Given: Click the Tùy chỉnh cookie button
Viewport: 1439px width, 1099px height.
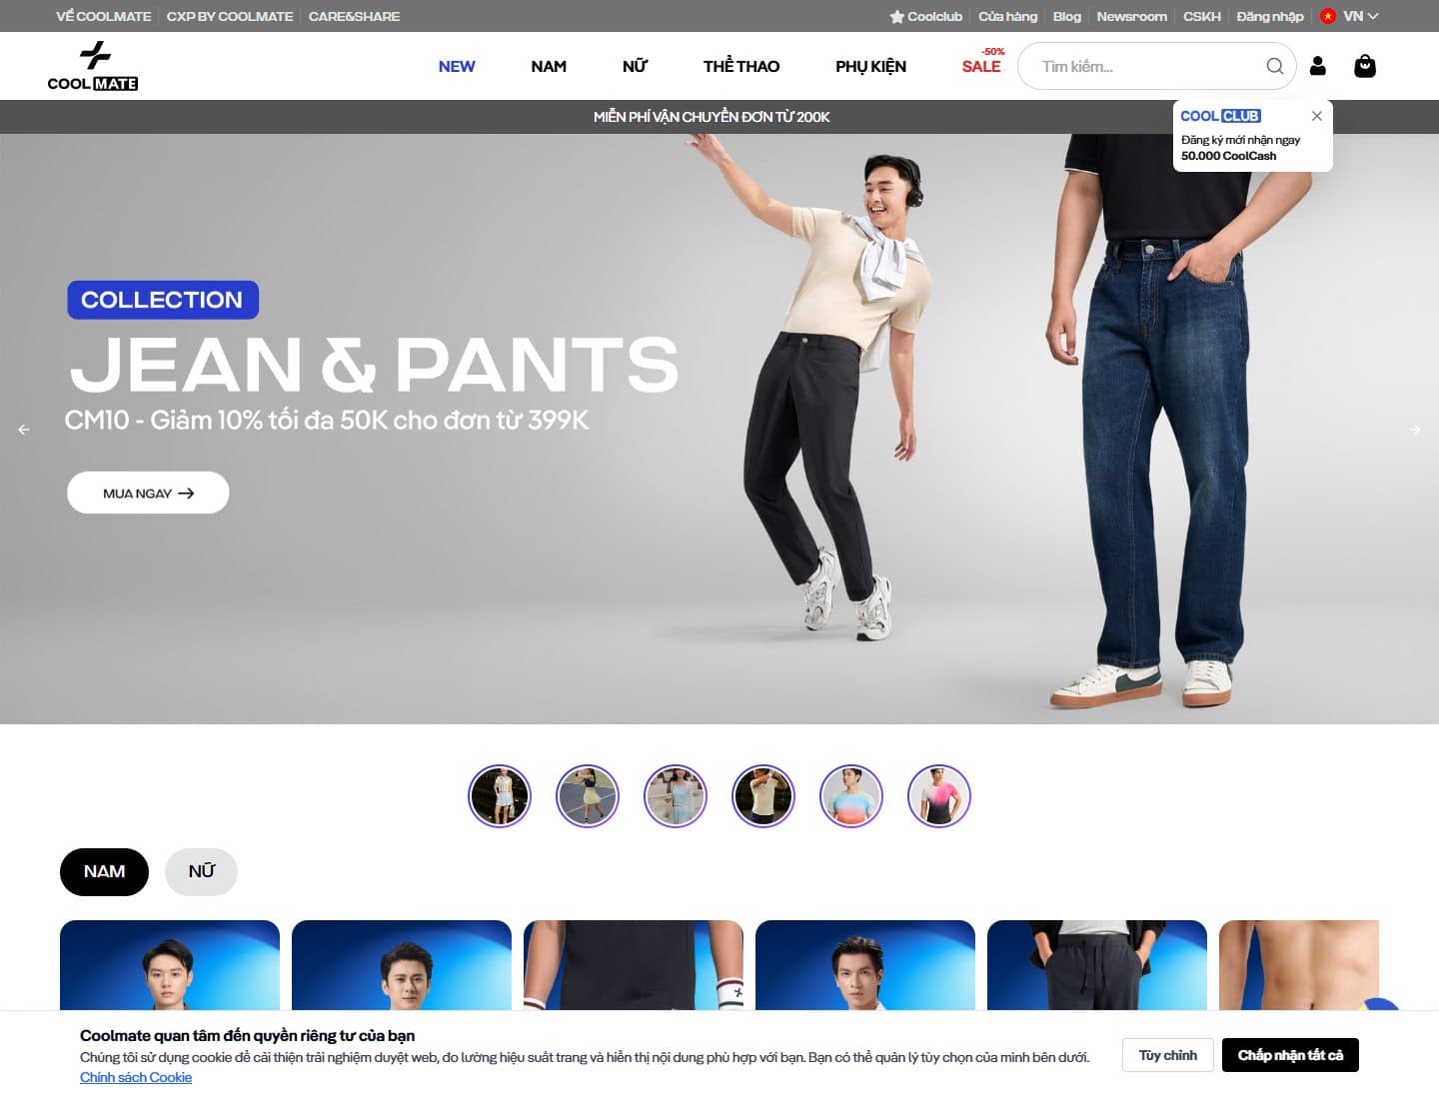Looking at the screenshot, I should click(1167, 1055).
